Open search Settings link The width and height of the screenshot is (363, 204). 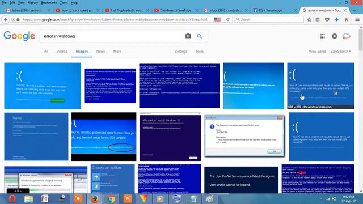coord(181,52)
